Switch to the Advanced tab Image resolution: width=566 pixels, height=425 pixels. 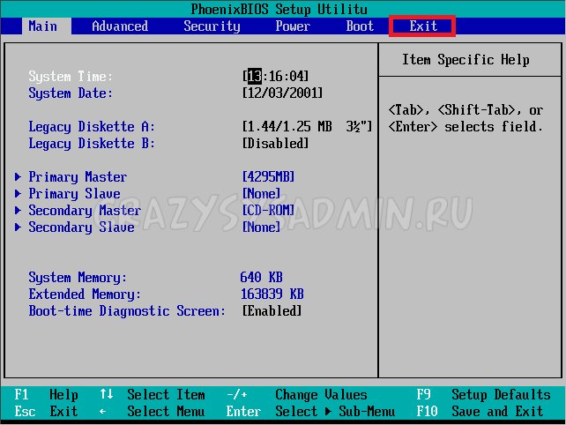[120, 26]
